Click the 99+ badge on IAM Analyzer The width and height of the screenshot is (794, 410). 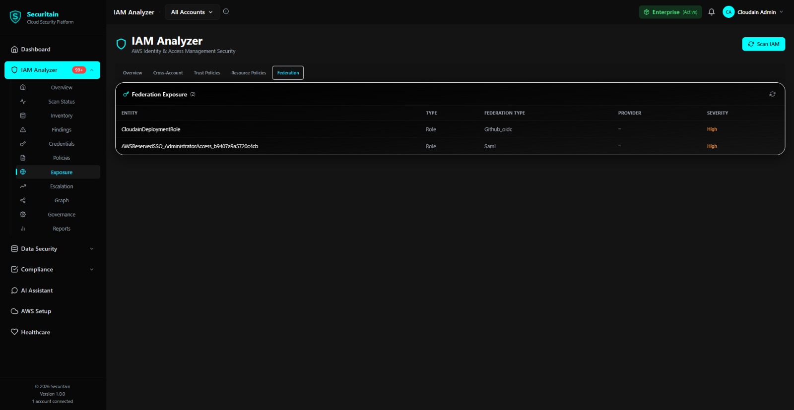[x=79, y=70]
